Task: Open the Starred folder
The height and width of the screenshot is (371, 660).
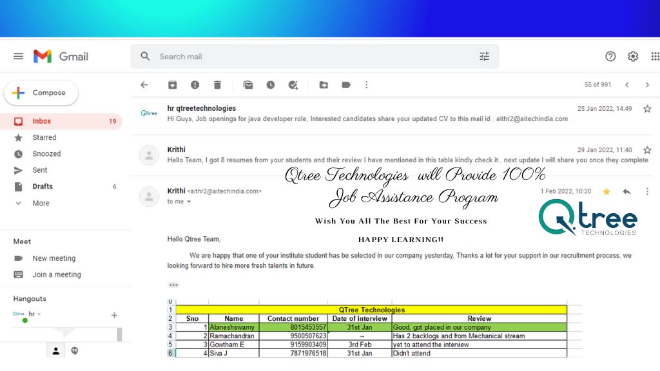Action: coord(61,138)
